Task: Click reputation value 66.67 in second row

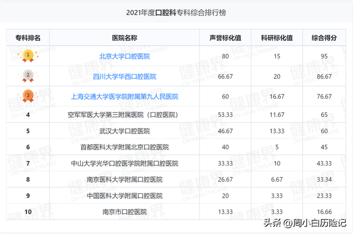Action: (x=226, y=77)
